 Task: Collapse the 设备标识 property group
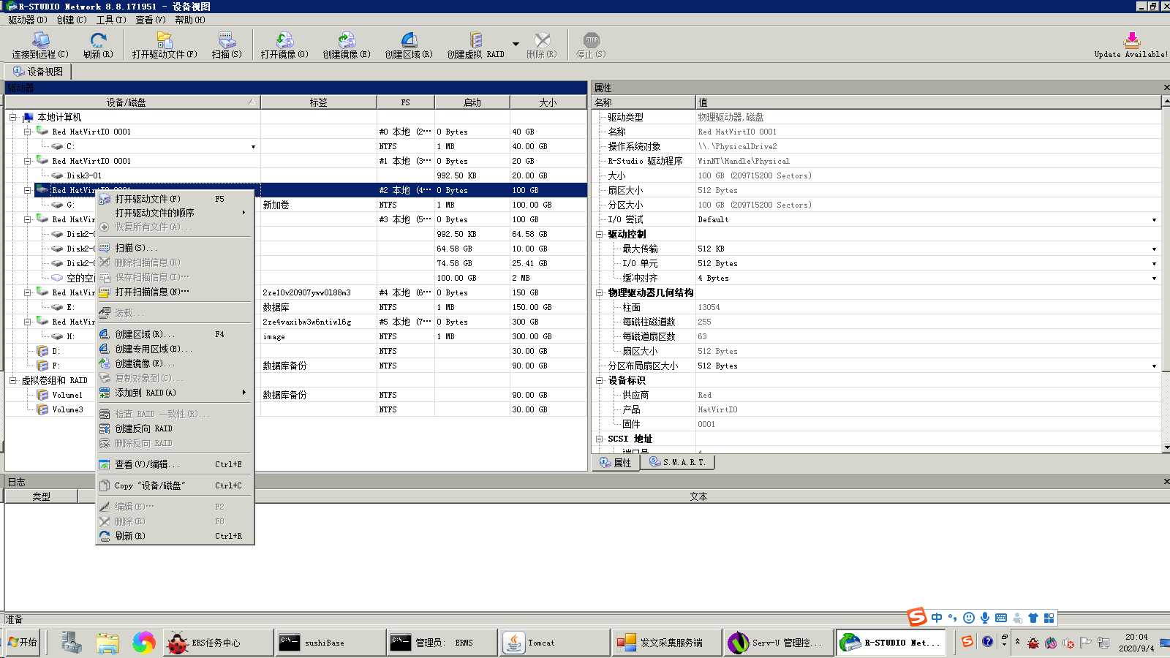(599, 380)
